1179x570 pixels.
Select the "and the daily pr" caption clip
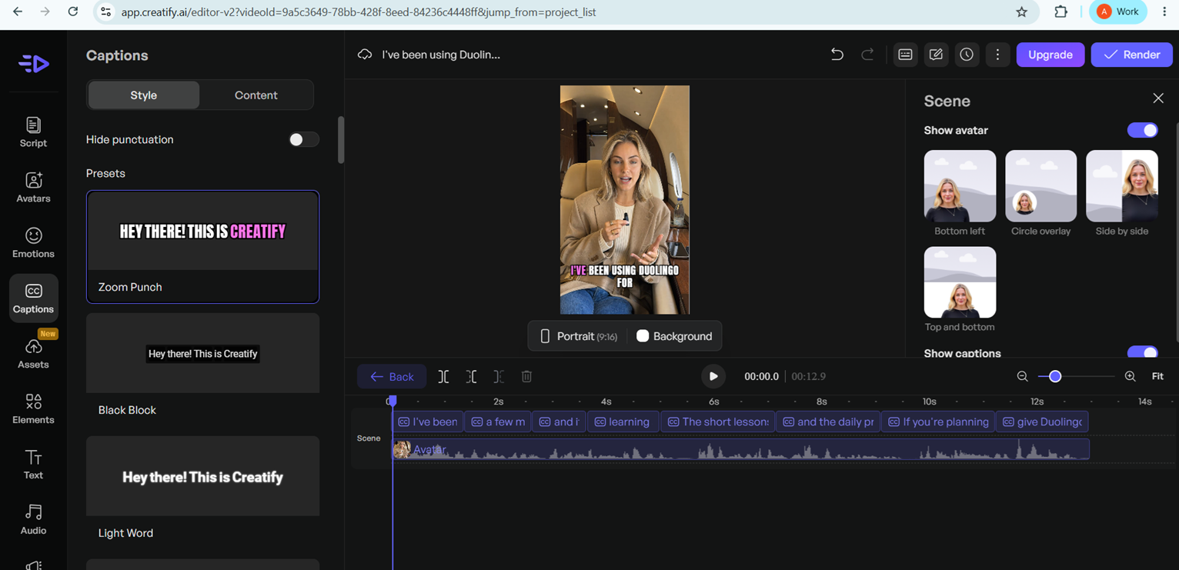pyautogui.click(x=828, y=422)
